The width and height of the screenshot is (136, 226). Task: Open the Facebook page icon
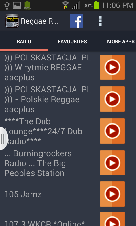76,21
